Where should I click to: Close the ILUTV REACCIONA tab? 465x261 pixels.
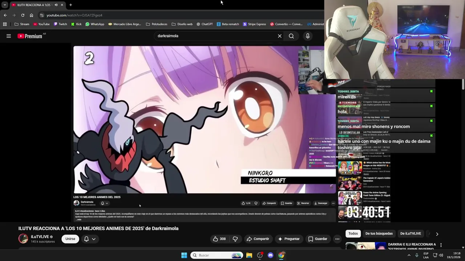[x=62, y=5]
